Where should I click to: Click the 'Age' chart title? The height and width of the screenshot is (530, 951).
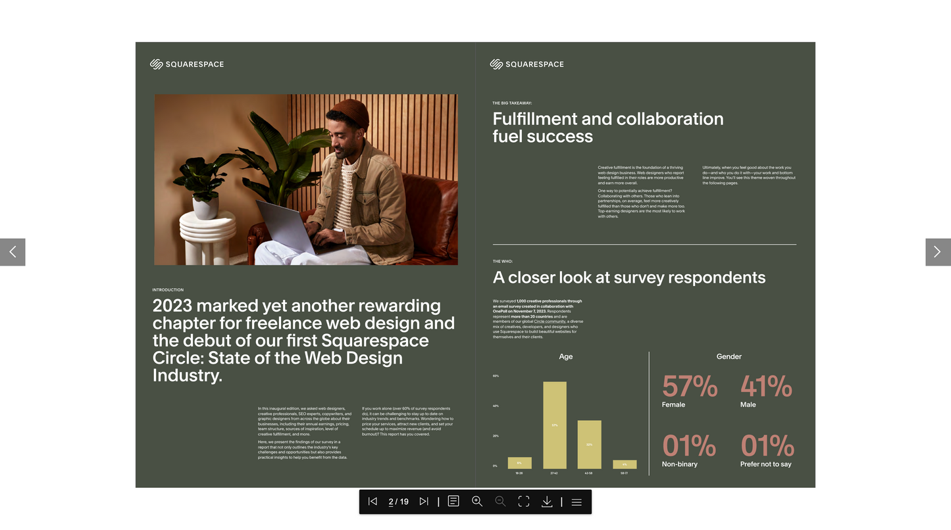coord(566,356)
